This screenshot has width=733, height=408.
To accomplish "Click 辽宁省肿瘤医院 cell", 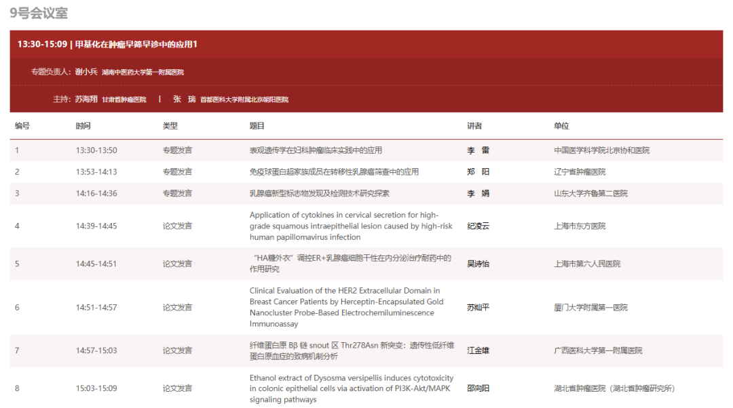I will click(x=580, y=171).
